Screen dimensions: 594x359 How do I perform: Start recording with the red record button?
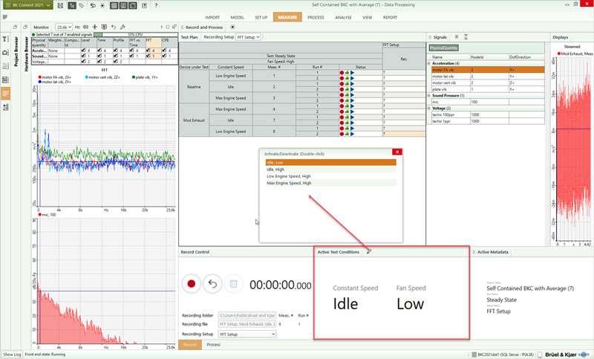click(192, 284)
